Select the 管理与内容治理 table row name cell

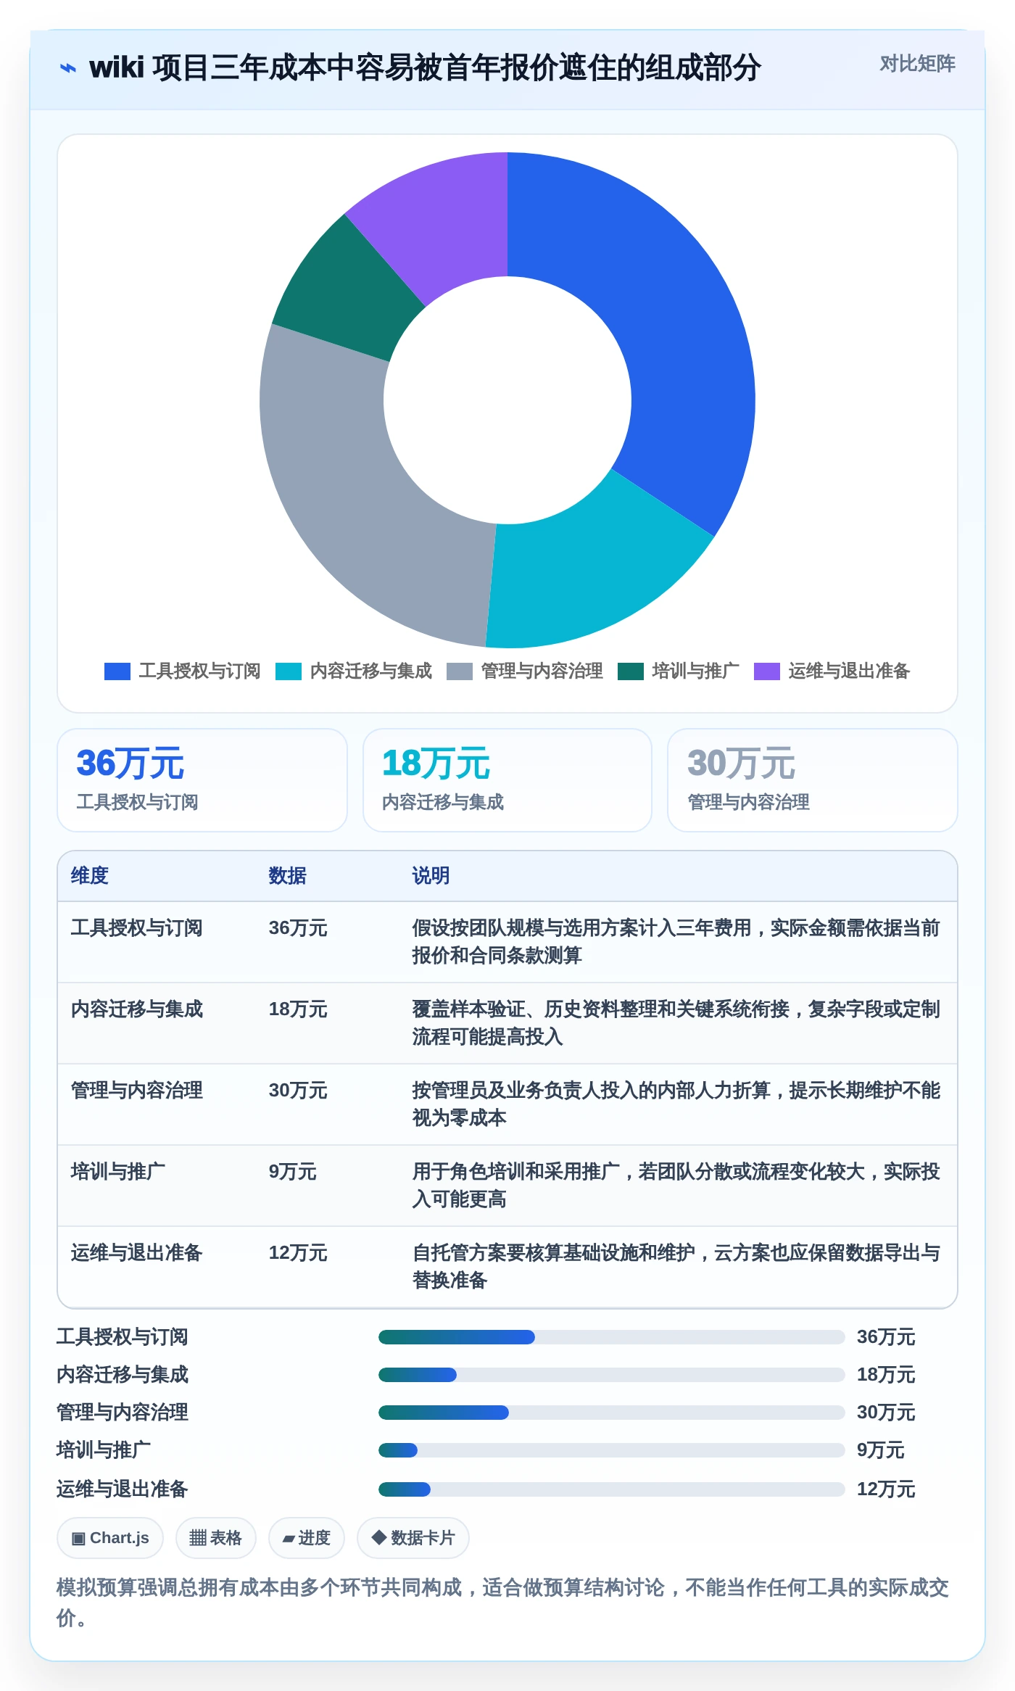[x=137, y=1091]
